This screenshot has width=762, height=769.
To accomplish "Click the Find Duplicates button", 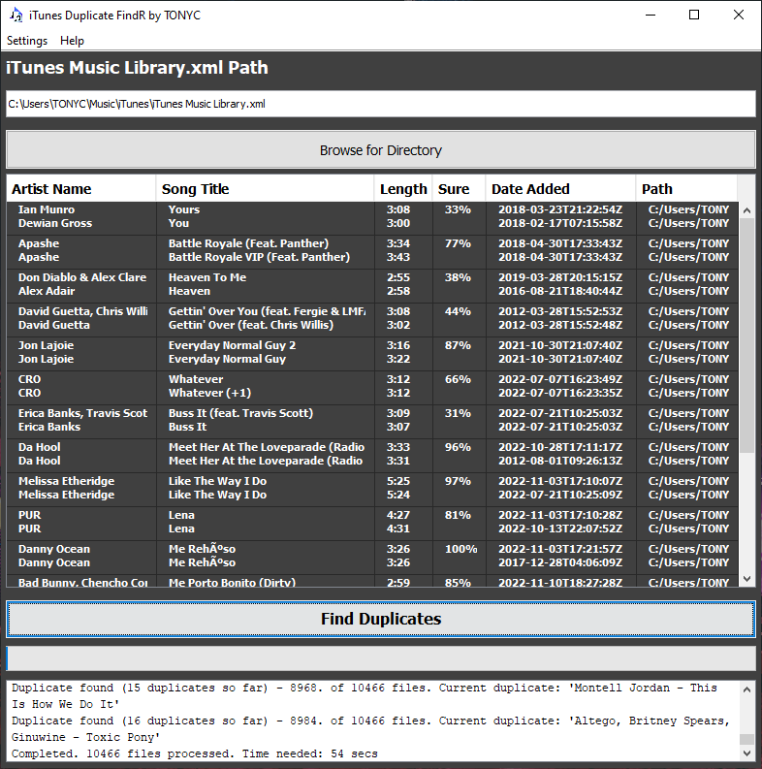I will pyautogui.click(x=380, y=619).
